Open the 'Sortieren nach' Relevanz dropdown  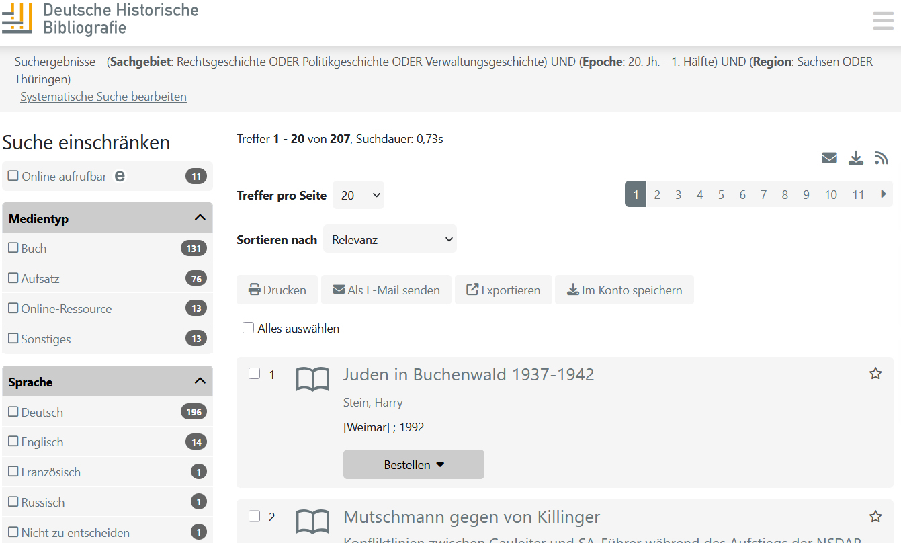tap(390, 239)
